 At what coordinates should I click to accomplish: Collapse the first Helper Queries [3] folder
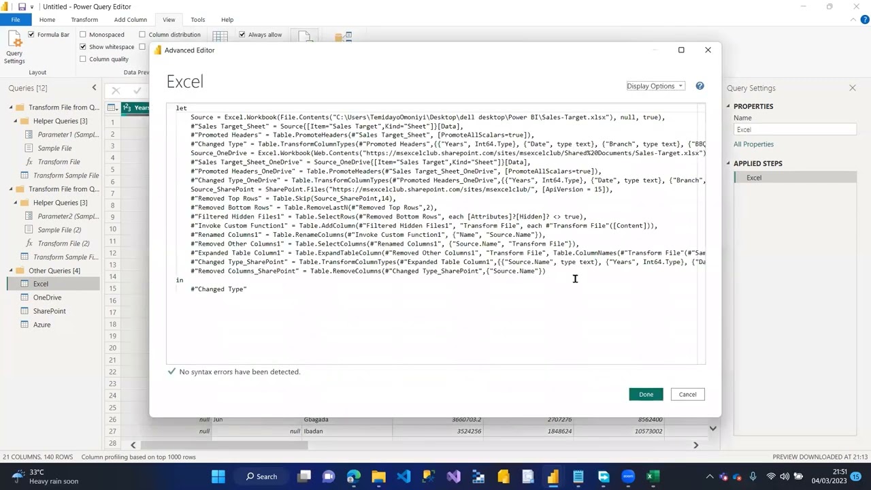point(16,121)
